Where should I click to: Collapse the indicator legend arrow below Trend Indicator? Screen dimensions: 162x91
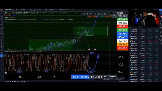click(6, 21)
